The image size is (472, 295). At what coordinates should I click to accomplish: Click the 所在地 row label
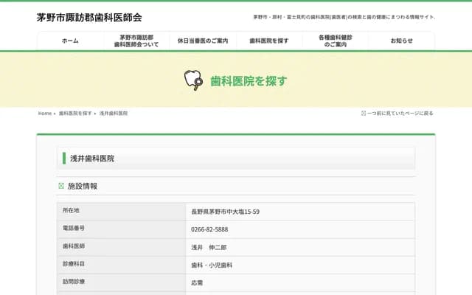tap(71, 211)
